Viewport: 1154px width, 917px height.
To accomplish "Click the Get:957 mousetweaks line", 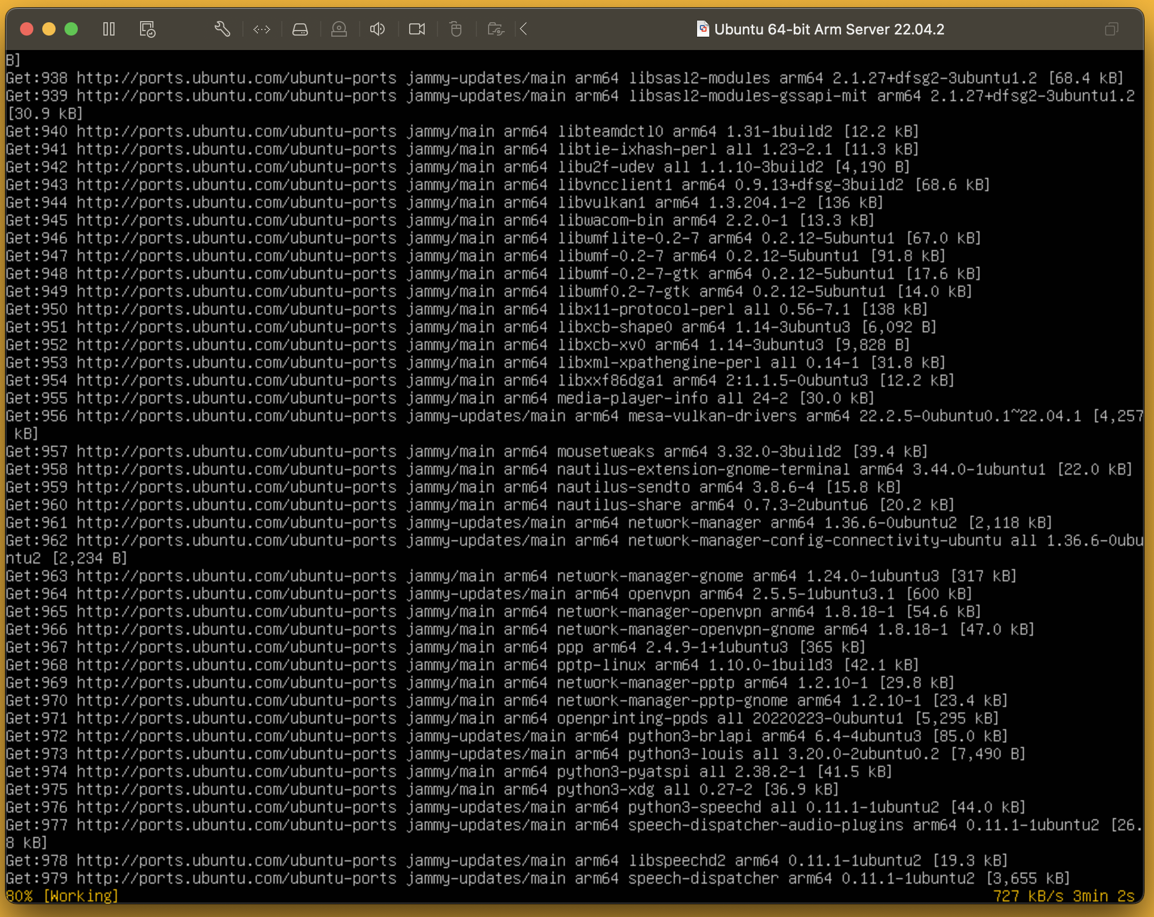I will click(467, 451).
